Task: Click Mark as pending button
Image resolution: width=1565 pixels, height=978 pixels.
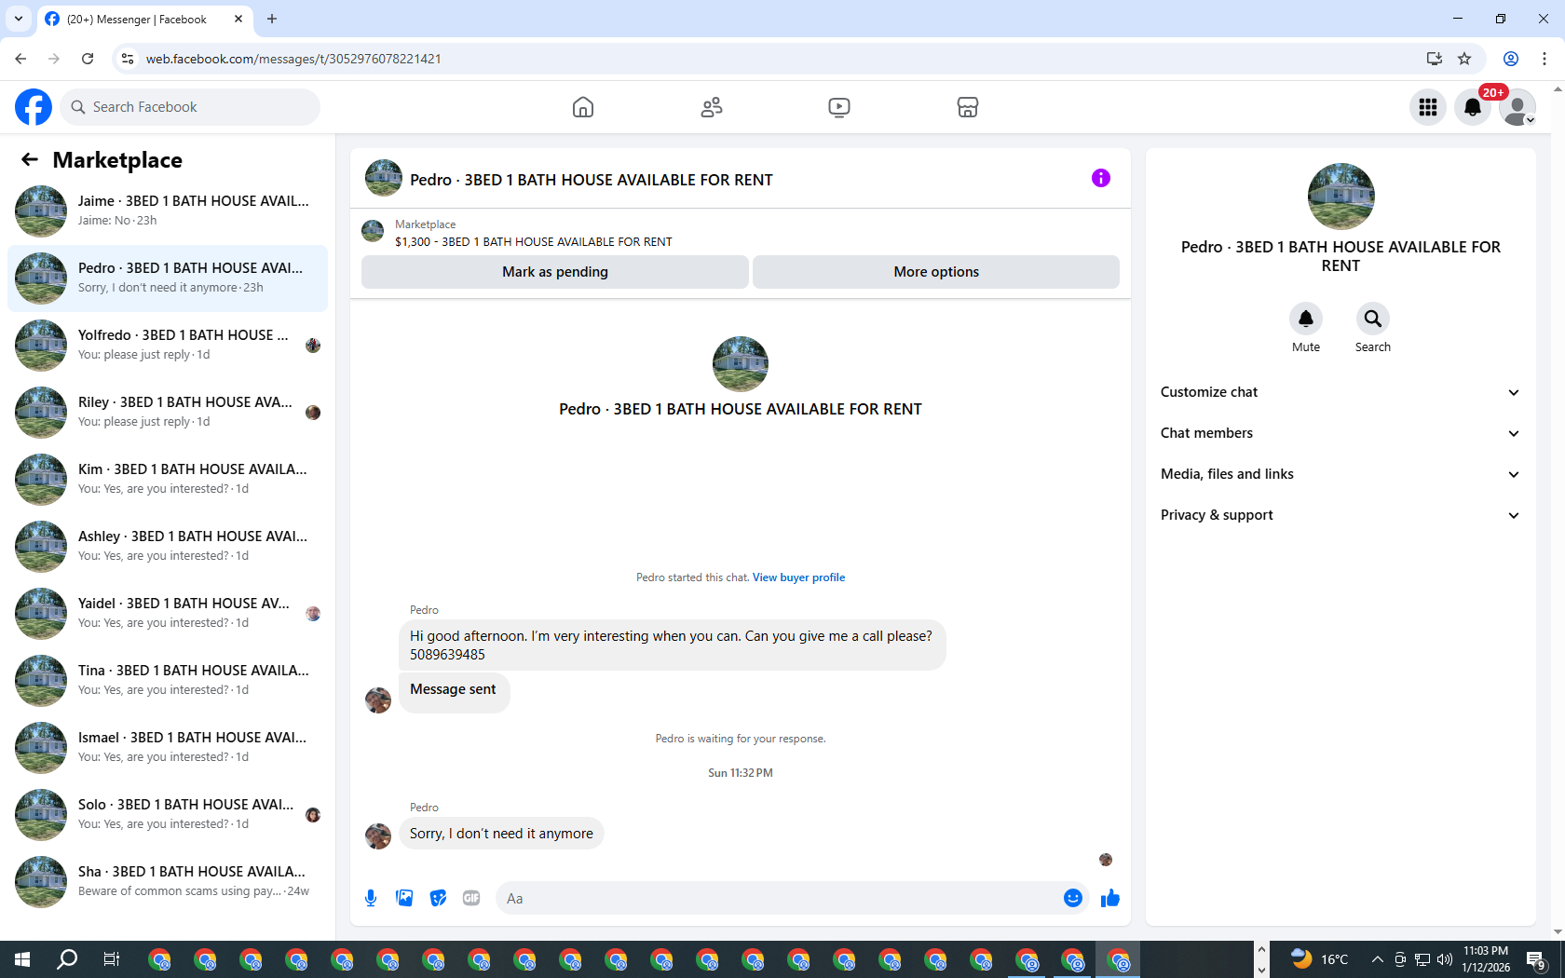Action: (x=555, y=272)
